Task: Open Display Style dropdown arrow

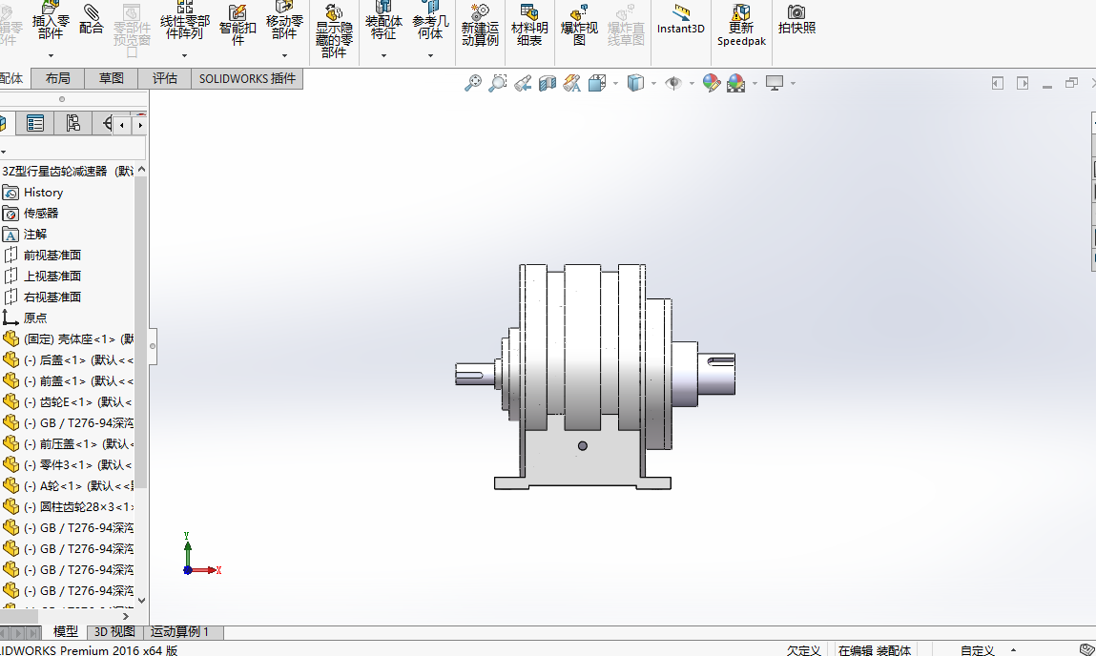Action: (x=653, y=83)
